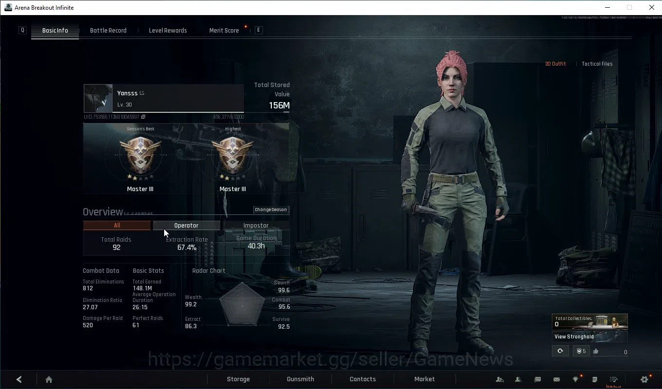
Task: Click the Wealth score 99.2
Action: 191,304
